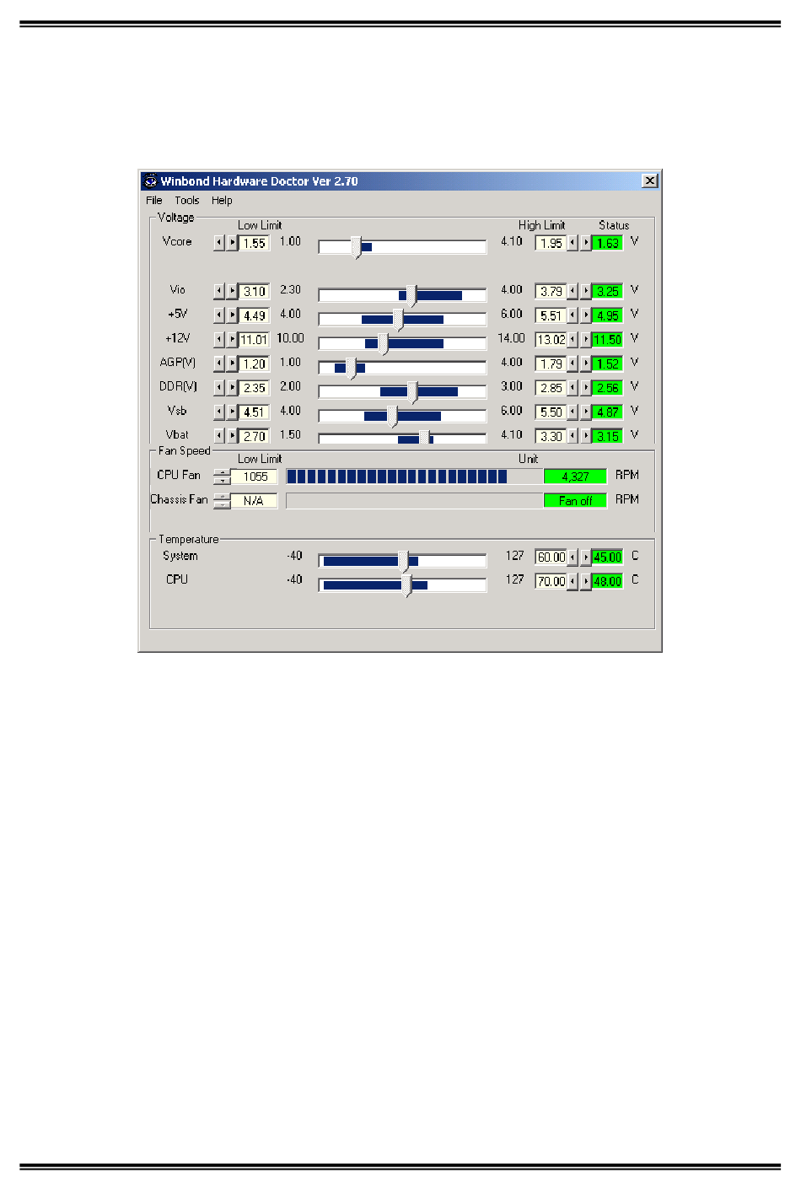Click the CPU Fan low limit field 1055
The height and width of the screenshot is (1190, 801).
pyautogui.click(x=255, y=477)
